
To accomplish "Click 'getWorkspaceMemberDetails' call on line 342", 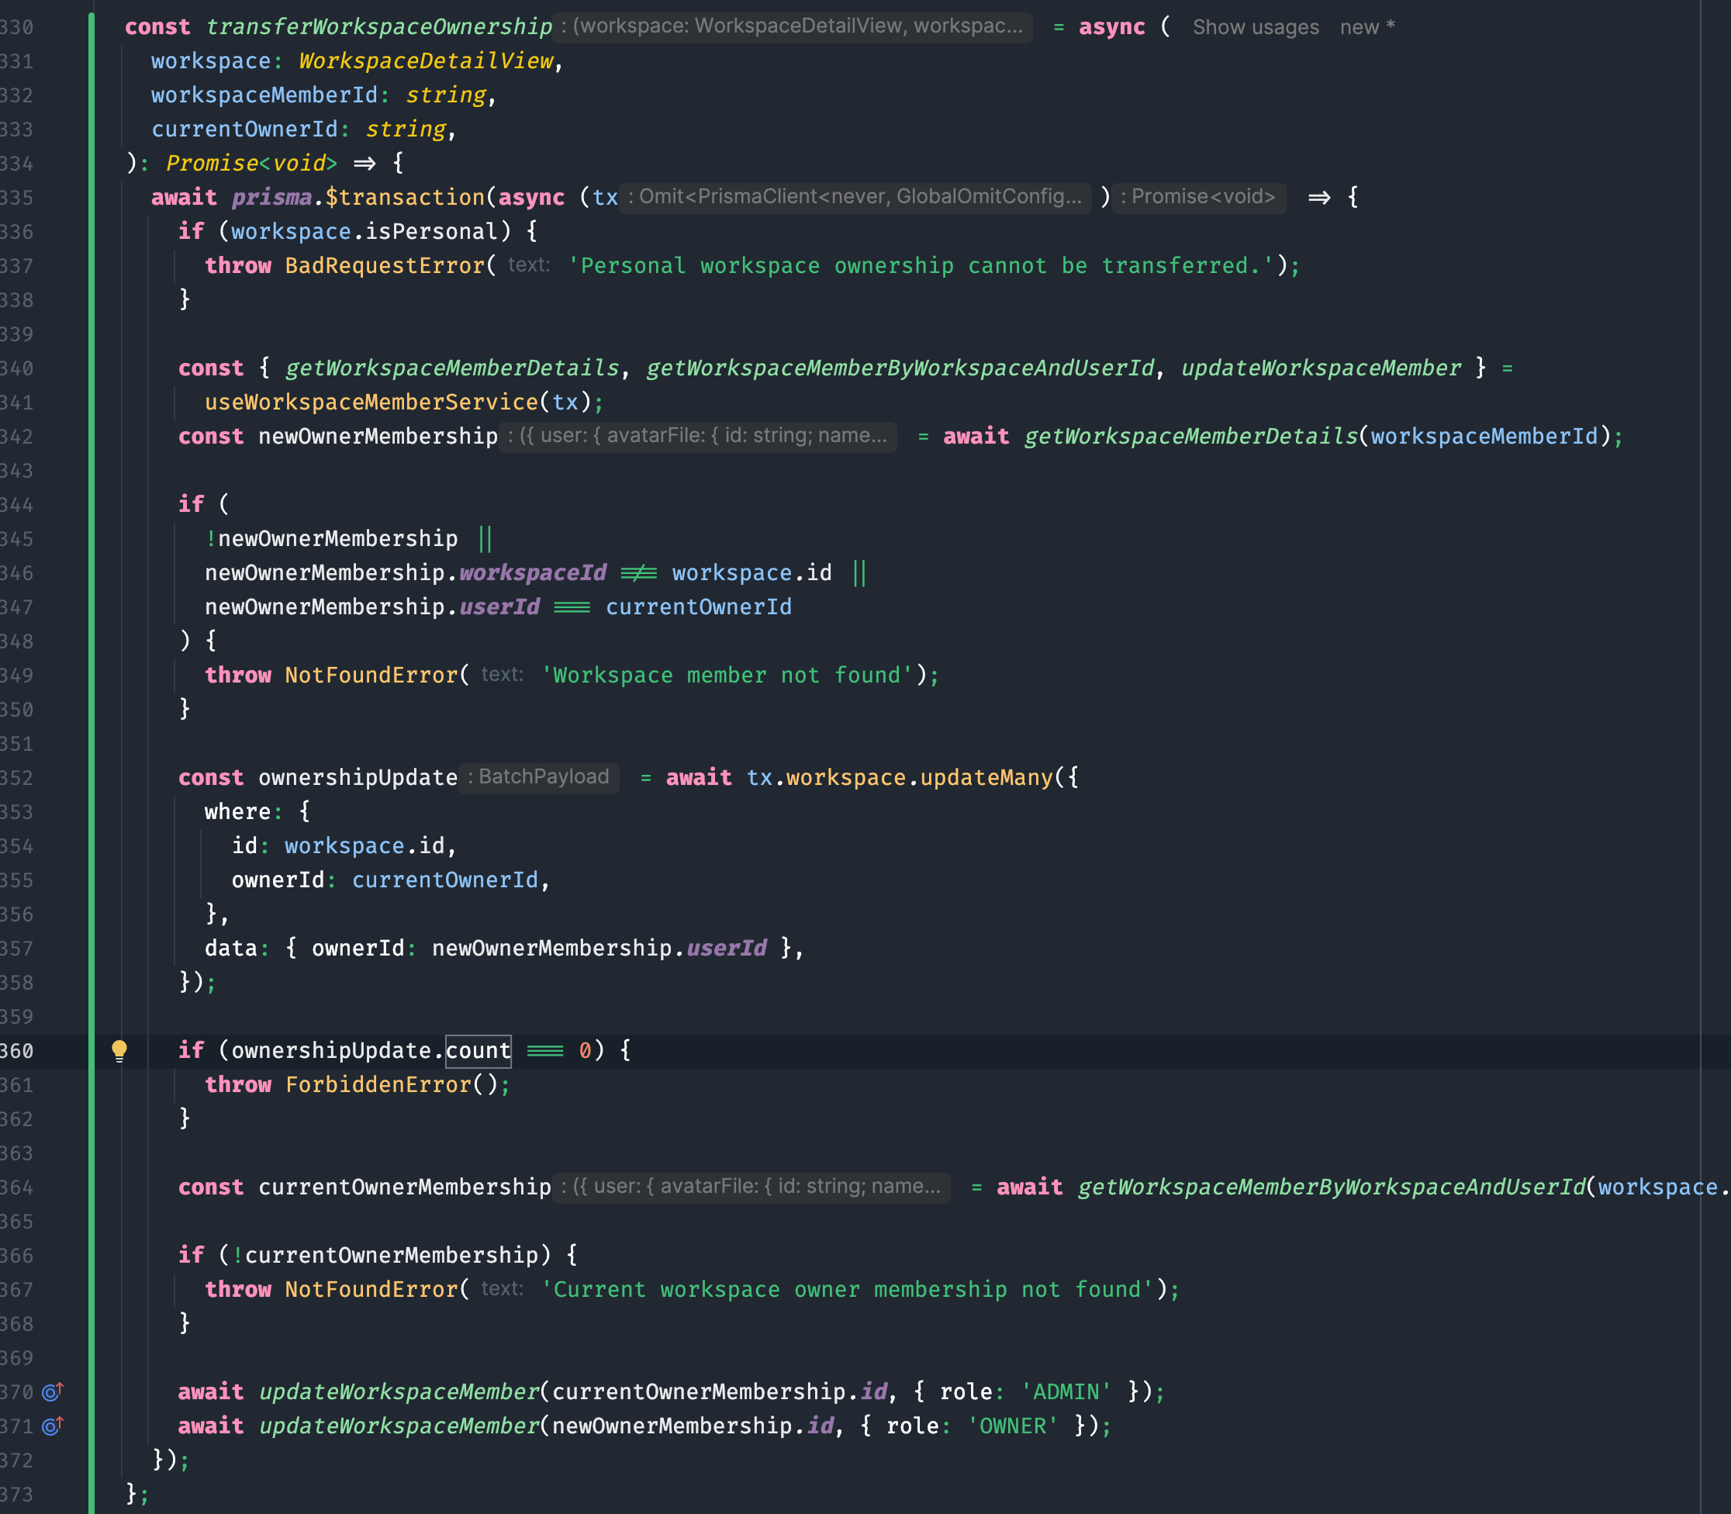I will 1190,436.
